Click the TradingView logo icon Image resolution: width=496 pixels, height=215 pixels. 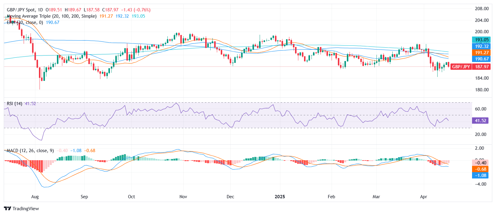click(7, 209)
